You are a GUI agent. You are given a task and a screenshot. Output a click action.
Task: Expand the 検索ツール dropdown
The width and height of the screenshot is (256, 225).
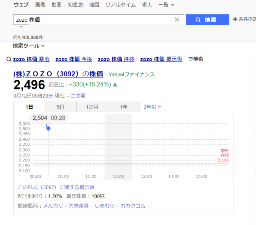29,46
